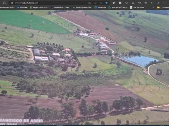Open the Outros favoritos folder
The image size is (169, 126).
[x=163, y=7]
